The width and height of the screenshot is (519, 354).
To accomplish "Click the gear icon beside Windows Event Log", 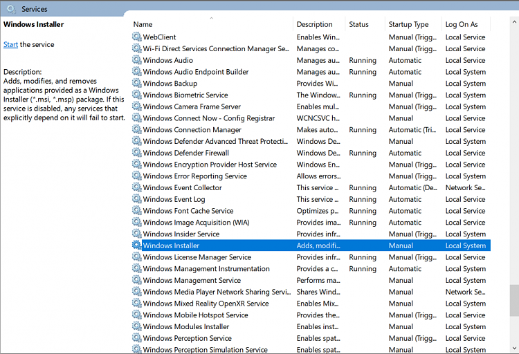I will click(x=137, y=199).
